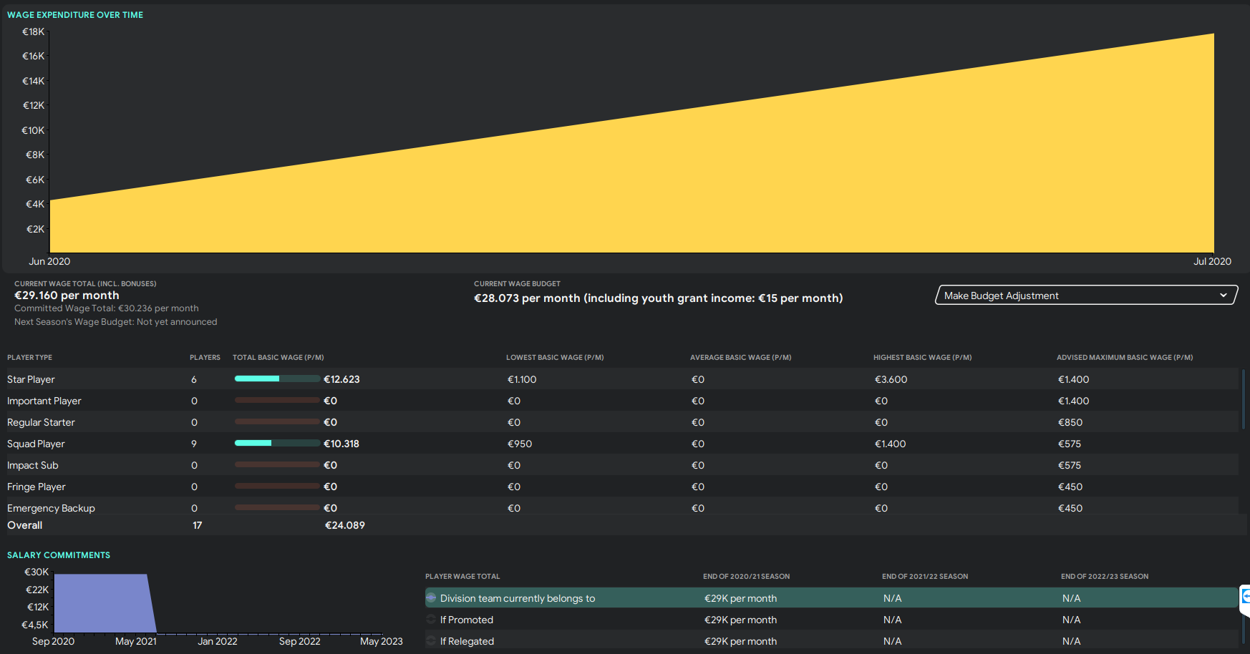Click the Overall total row label

pos(25,525)
